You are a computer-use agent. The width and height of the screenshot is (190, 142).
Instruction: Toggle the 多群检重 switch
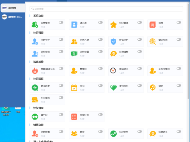coord(101,51)
